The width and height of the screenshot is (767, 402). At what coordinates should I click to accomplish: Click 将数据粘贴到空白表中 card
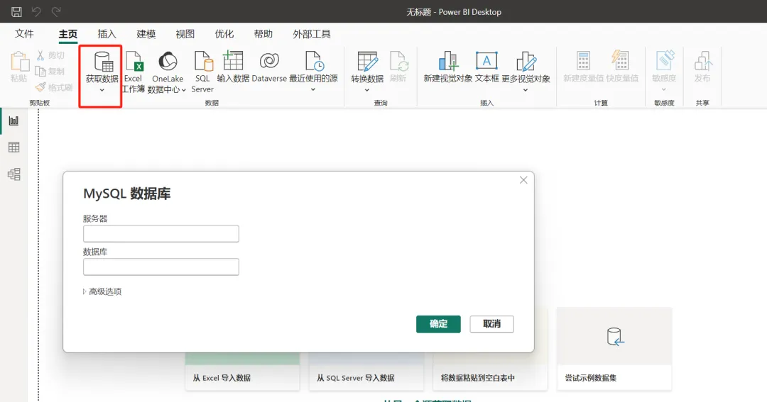pos(490,372)
